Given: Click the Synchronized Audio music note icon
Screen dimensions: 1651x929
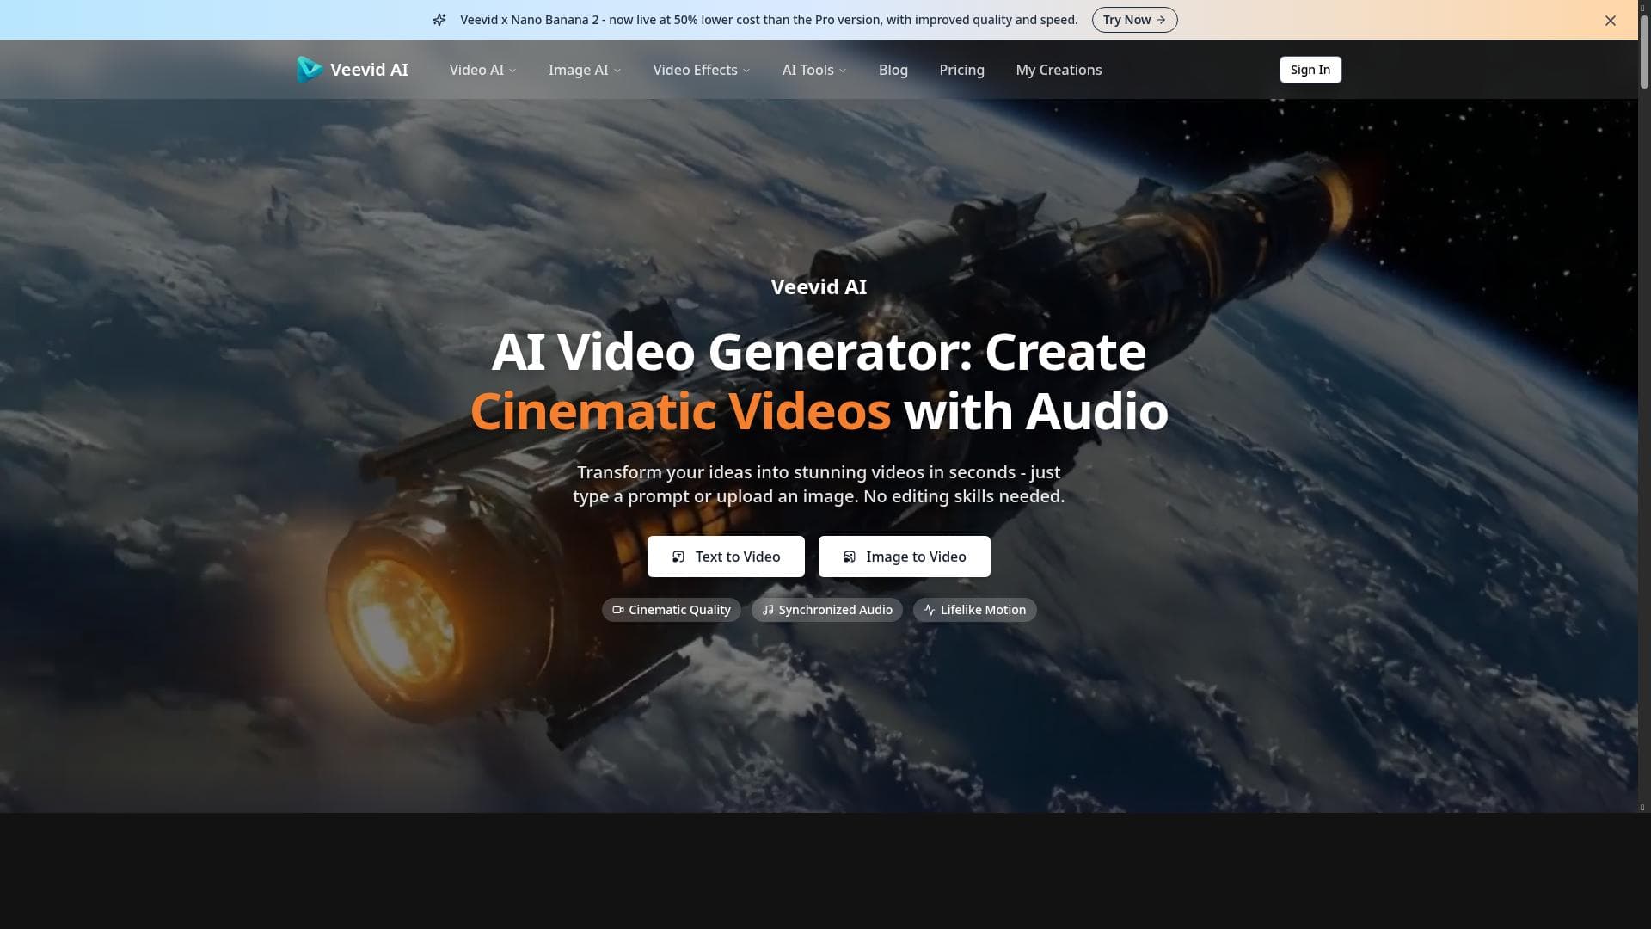Looking at the screenshot, I should (767, 610).
